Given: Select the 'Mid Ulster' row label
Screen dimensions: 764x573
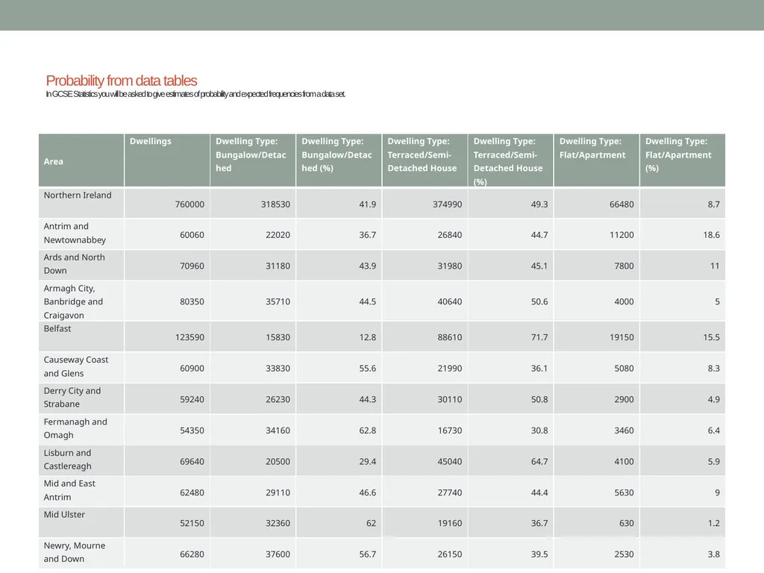Looking at the screenshot, I should click(64, 515).
